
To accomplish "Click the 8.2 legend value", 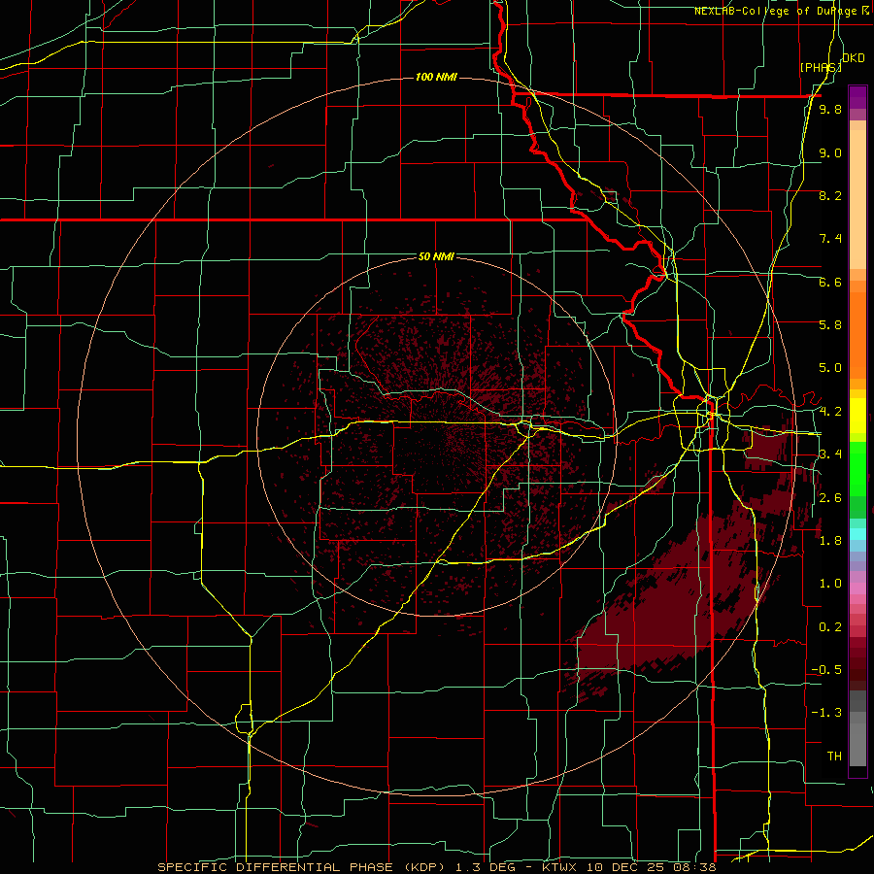I will [830, 195].
